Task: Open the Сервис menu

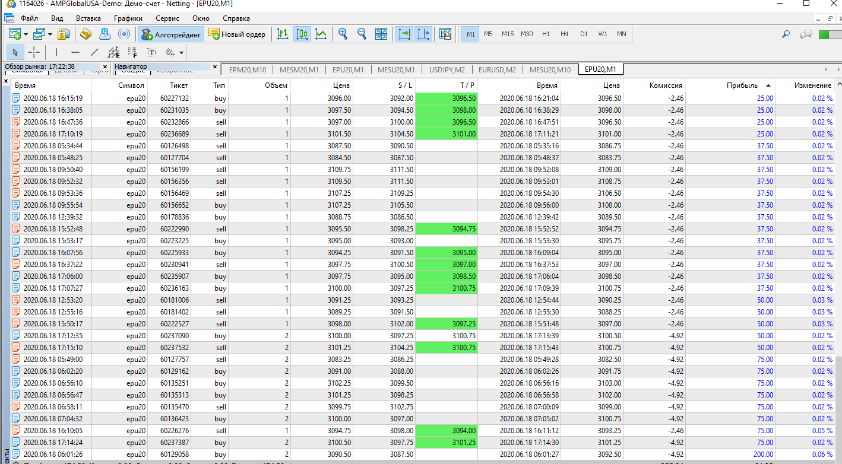Action: (167, 18)
